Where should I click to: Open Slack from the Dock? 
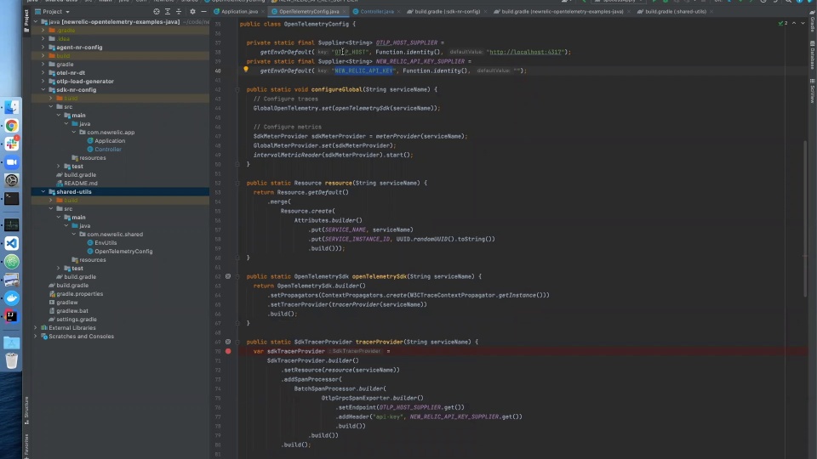pyautogui.click(x=11, y=144)
